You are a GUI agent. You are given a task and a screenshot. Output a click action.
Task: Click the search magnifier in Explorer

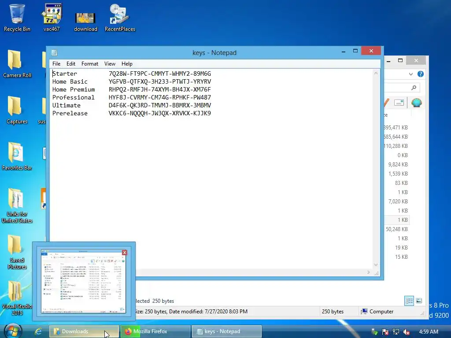click(414, 88)
